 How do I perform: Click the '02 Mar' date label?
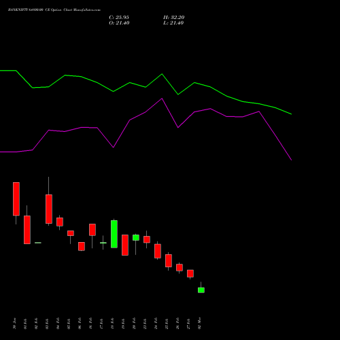(200, 324)
